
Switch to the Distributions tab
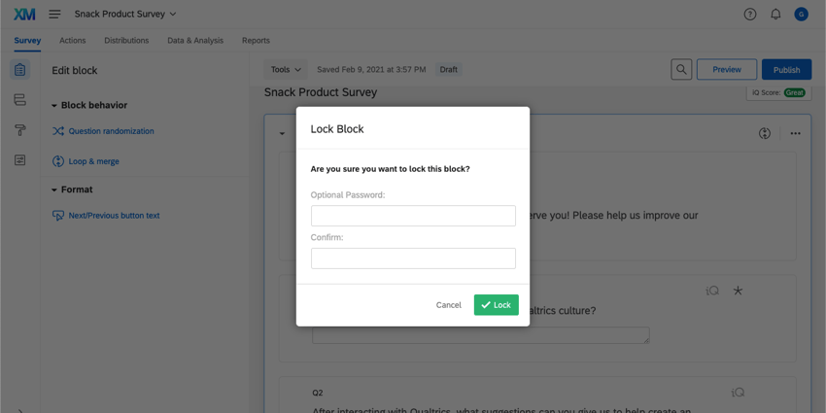(126, 41)
